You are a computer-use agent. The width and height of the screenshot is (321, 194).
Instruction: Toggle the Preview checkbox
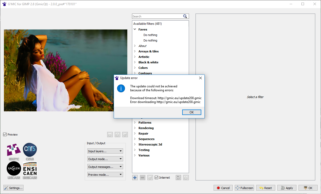pos(5,135)
